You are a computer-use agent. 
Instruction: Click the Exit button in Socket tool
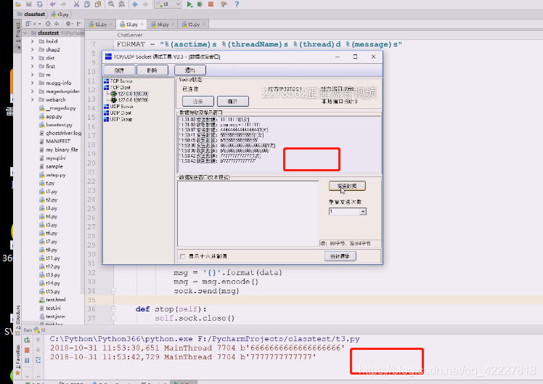(x=189, y=70)
